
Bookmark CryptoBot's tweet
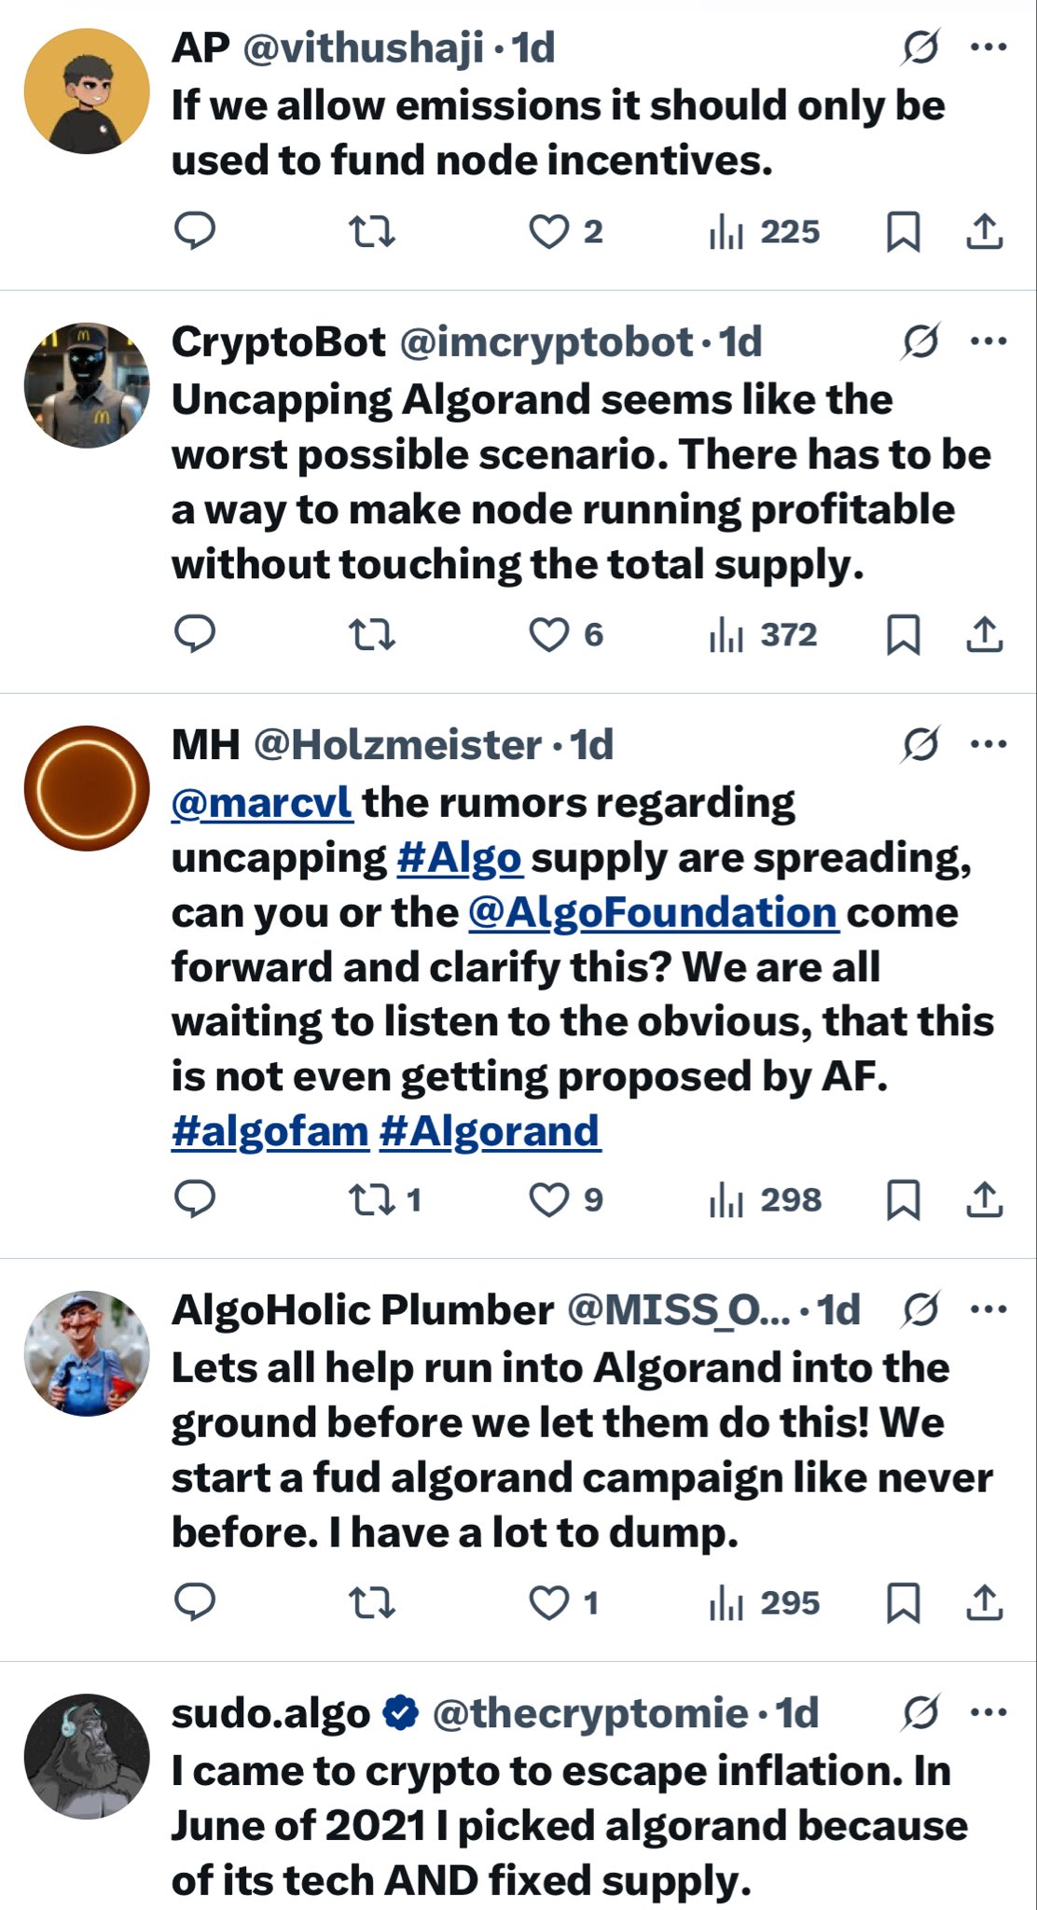tap(903, 635)
